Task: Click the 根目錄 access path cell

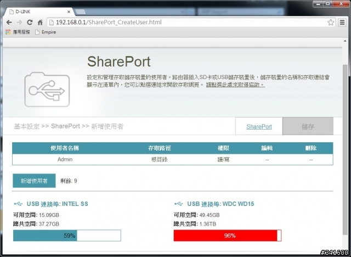Action: pyautogui.click(x=159, y=160)
